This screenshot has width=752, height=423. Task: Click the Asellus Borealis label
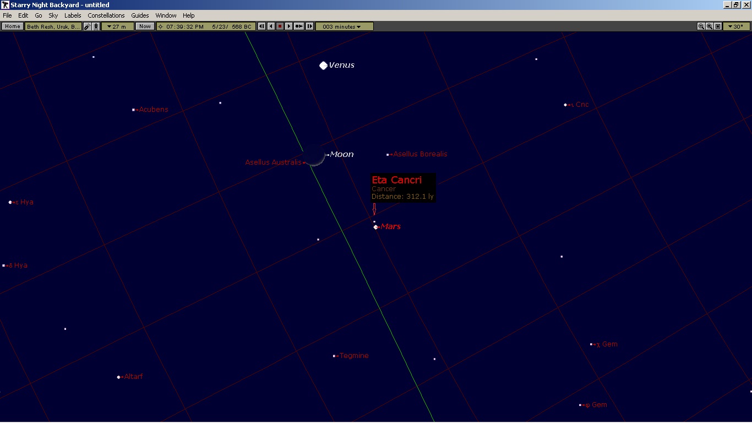pos(420,154)
